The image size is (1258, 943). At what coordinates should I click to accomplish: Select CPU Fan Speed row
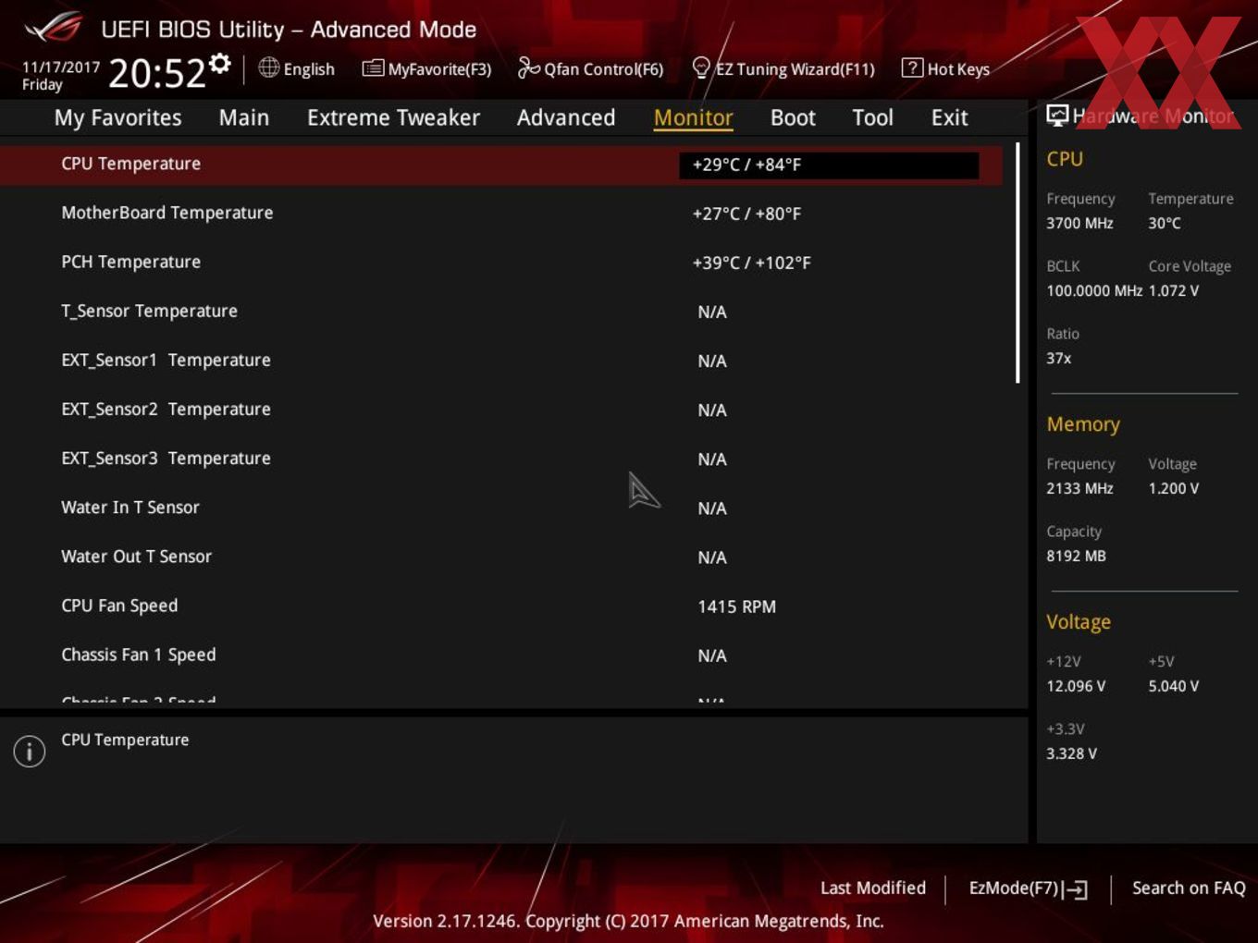(x=500, y=606)
